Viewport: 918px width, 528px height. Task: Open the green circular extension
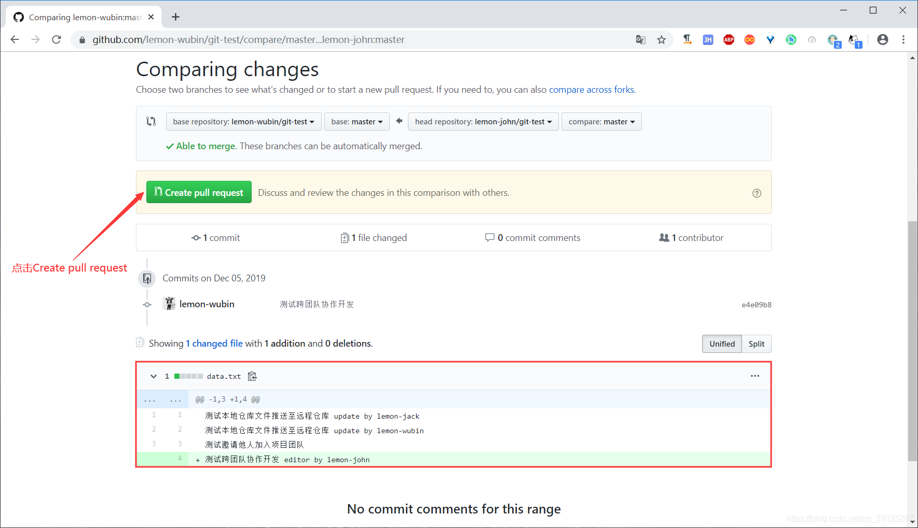[791, 39]
